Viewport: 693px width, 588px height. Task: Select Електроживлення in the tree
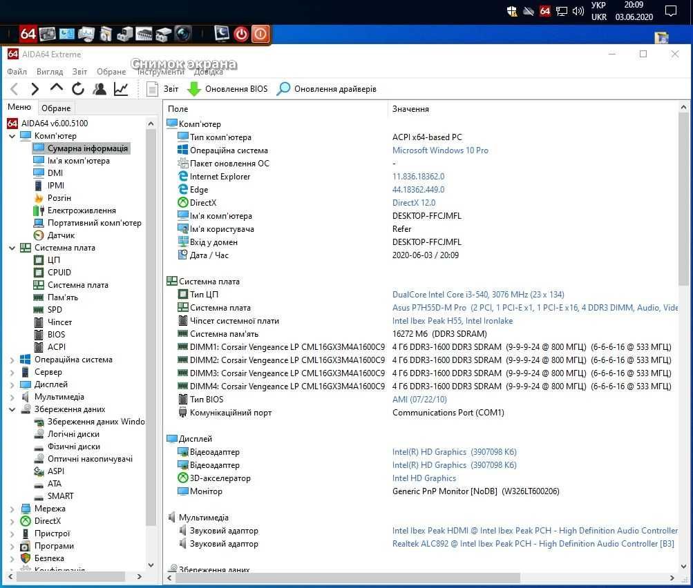[x=82, y=210]
